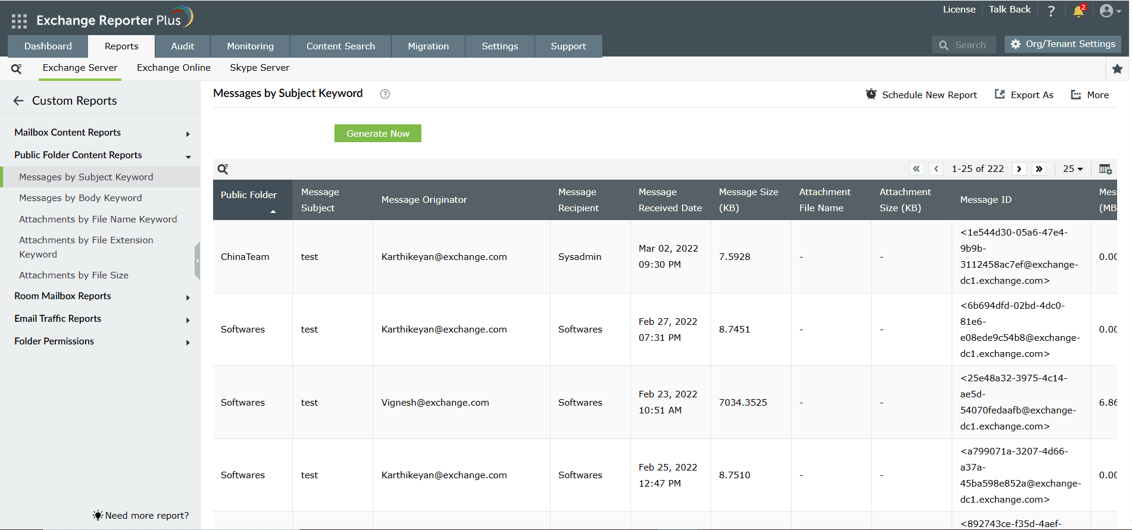Jump to last page of results
Image resolution: width=1132 pixels, height=530 pixels.
coord(1039,169)
